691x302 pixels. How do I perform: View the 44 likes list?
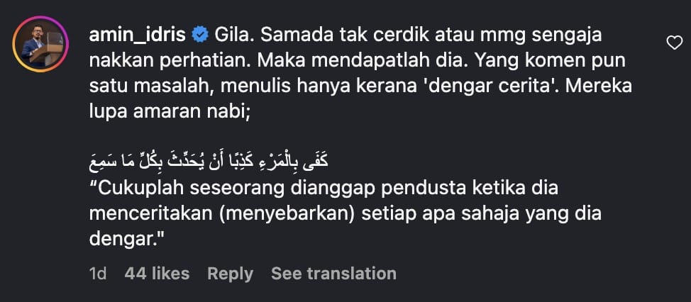(x=157, y=274)
